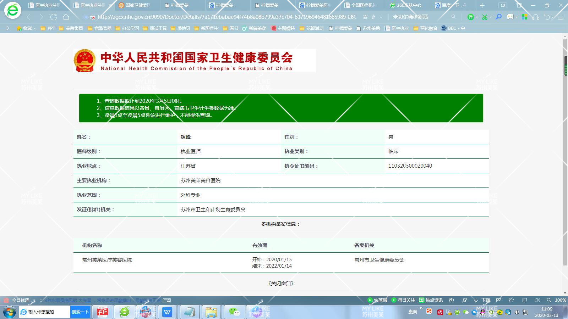568x319 pixels.
Task: Click the scissors screenshot tool icon
Action: click(485, 17)
